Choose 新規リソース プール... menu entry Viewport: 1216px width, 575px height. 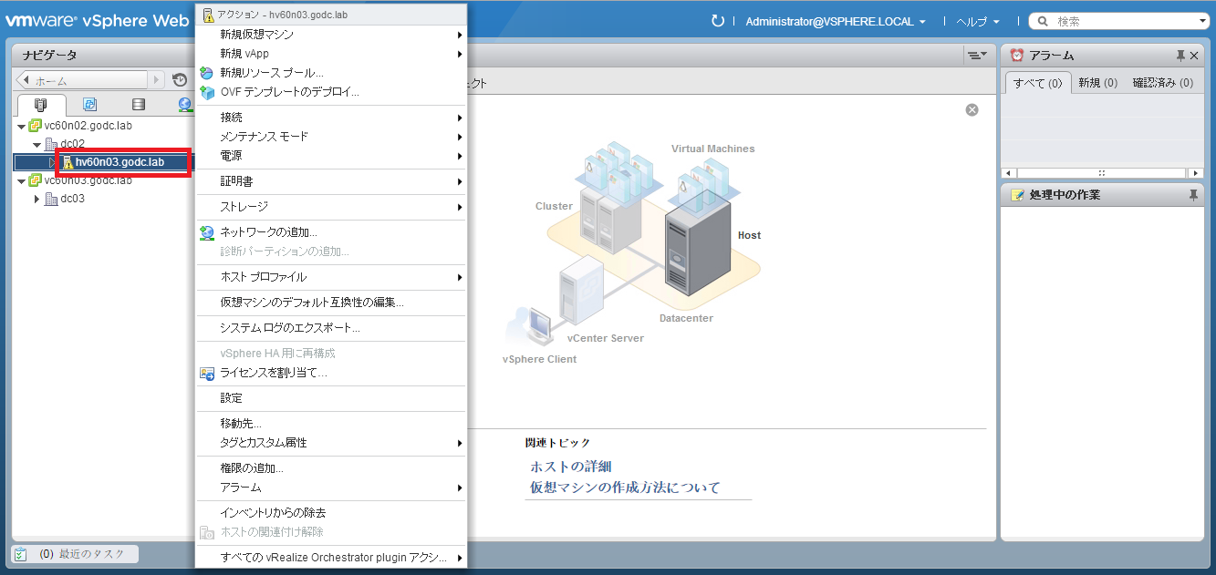click(331, 73)
